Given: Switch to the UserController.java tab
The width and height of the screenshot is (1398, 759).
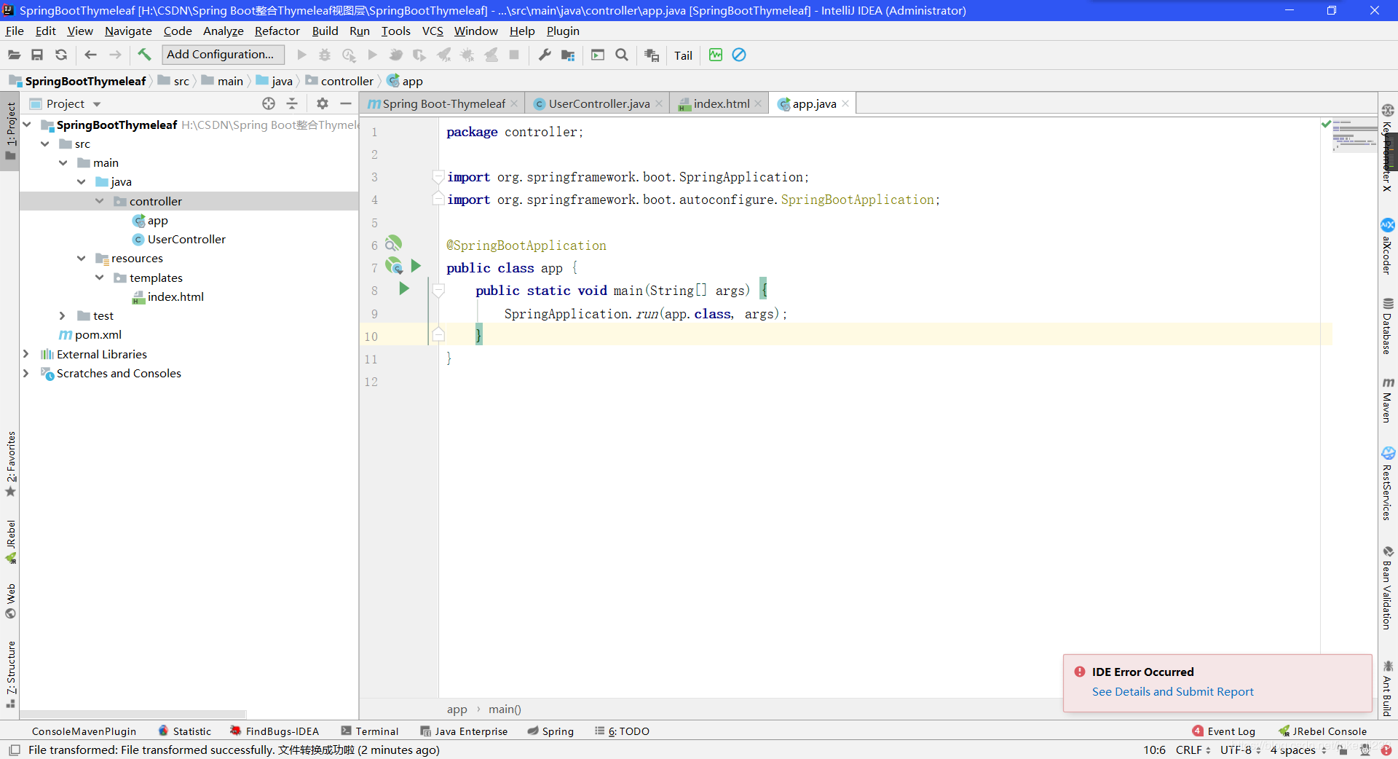Looking at the screenshot, I should [599, 103].
